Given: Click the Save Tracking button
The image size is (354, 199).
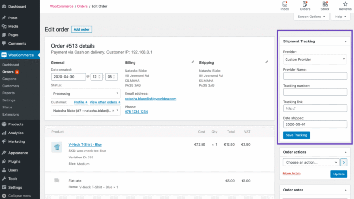Looking at the screenshot, I should tap(296, 135).
